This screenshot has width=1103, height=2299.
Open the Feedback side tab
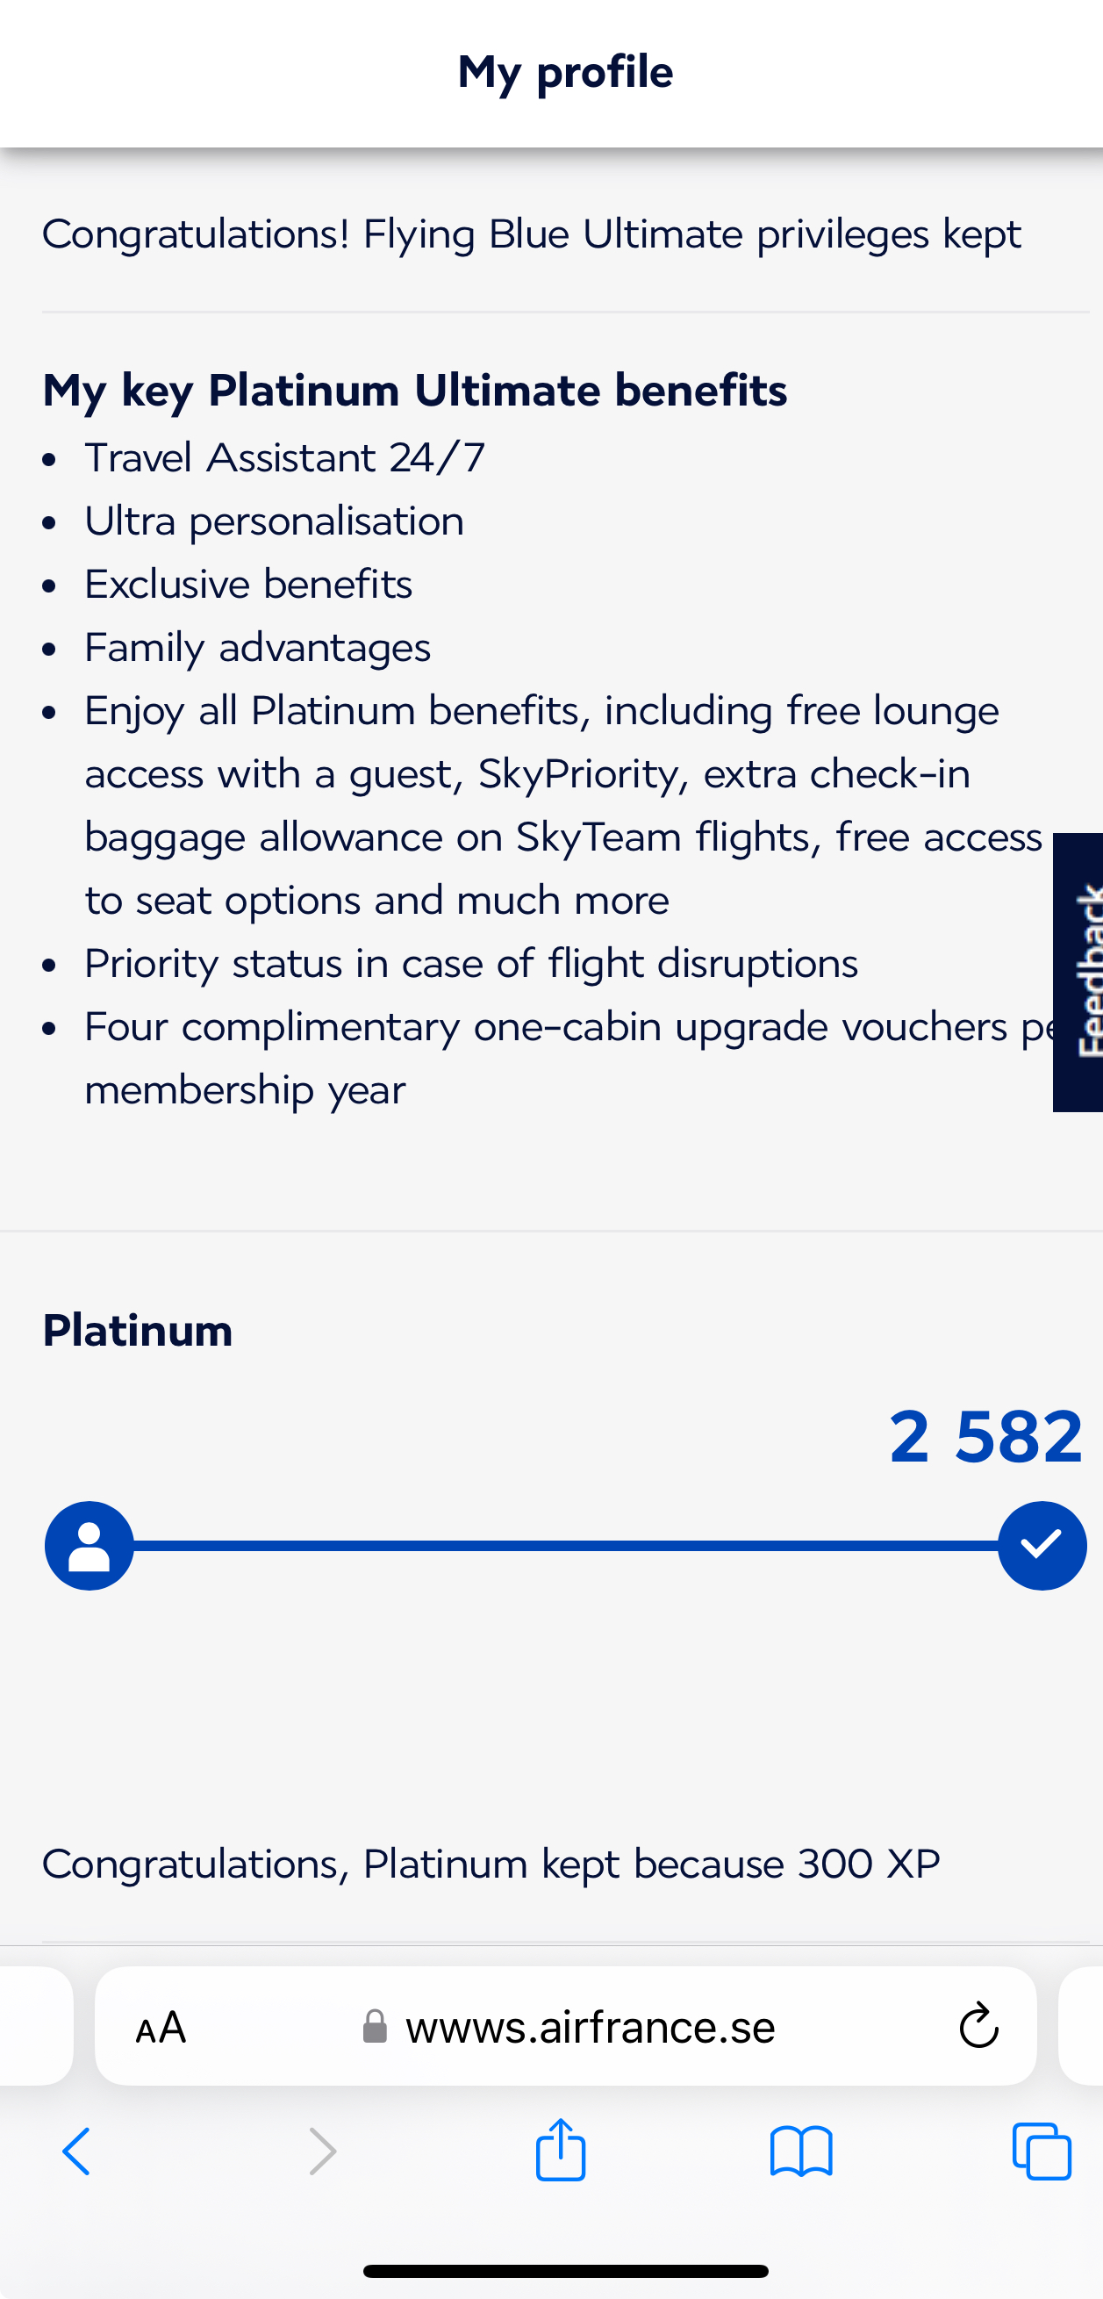[1080, 972]
